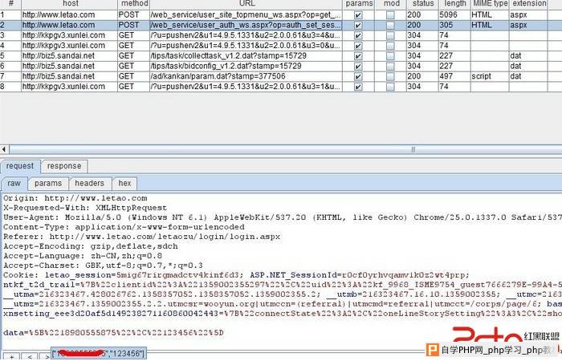Click the User-Agent header line
562x361 pixels.
pos(283,217)
